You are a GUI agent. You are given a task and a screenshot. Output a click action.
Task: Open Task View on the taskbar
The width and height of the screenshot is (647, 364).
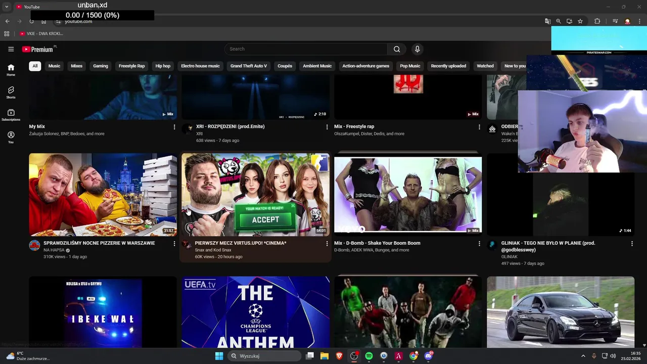(310, 356)
